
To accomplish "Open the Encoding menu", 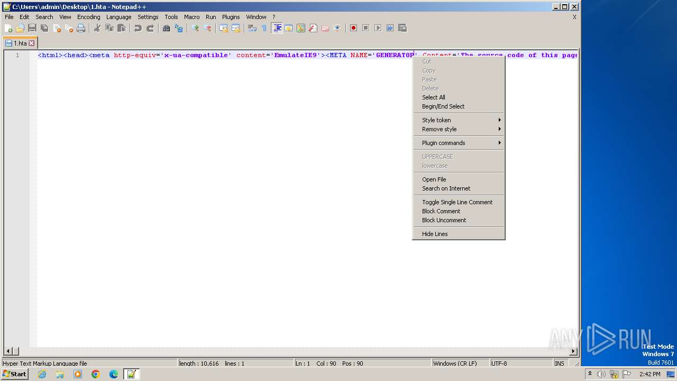I will point(88,17).
